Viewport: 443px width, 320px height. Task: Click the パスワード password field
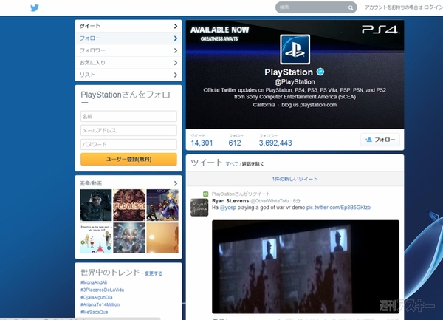pyautogui.click(x=128, y=144)
